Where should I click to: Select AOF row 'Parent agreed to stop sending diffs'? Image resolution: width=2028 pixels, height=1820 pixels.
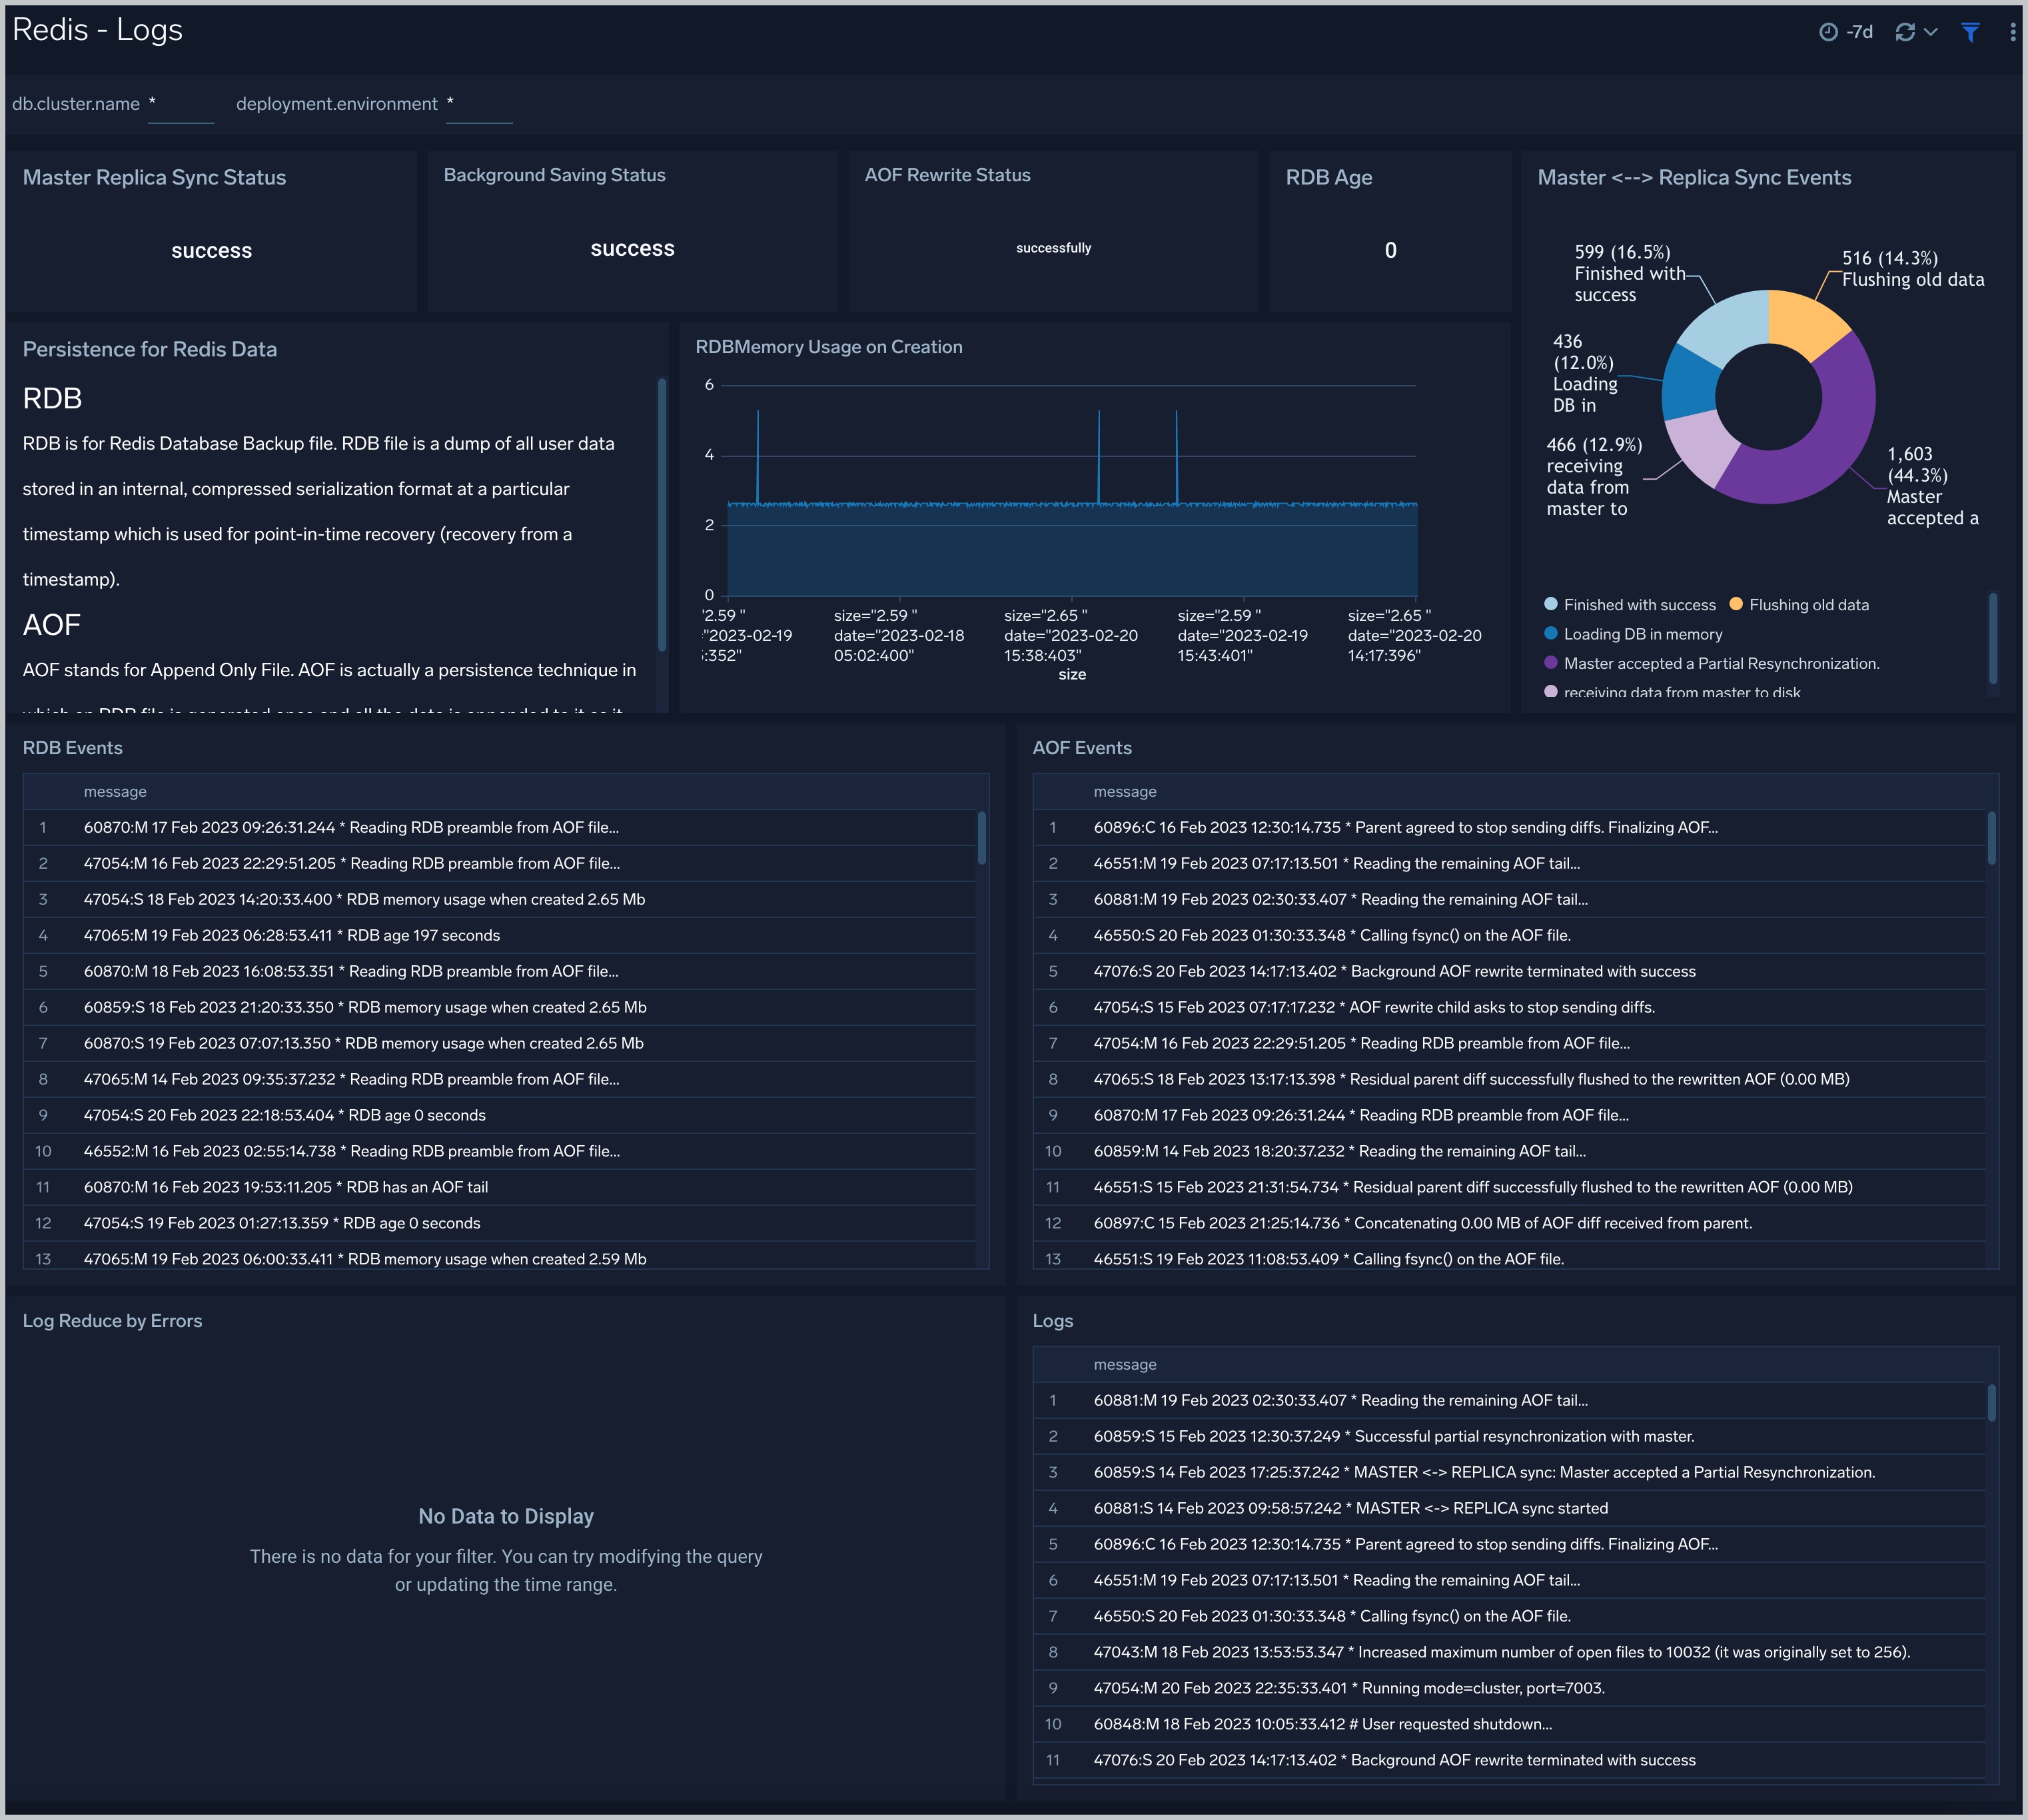click(1510, 828)
